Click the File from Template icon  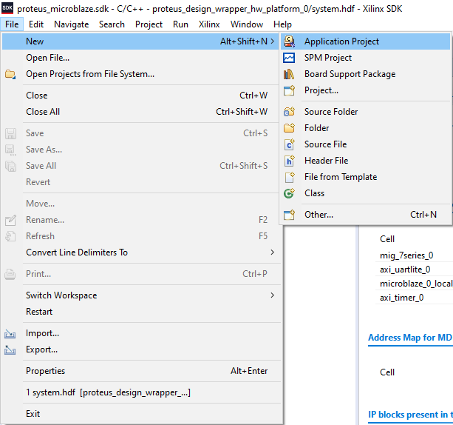(x=289, y=177)
